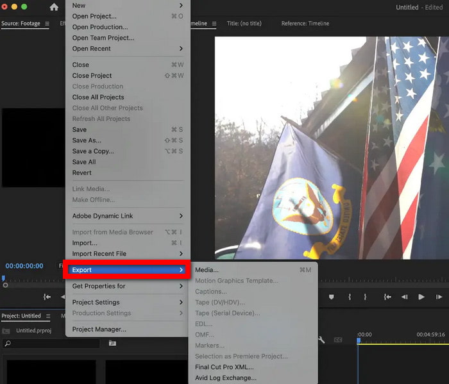
Task: Expand the Import Recent File submenu
Action: (x=128, y=254)
